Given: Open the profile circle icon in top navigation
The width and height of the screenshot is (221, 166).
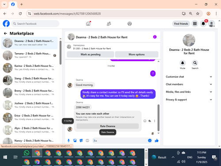Looking at the screenshot, I should pos(130,23).
